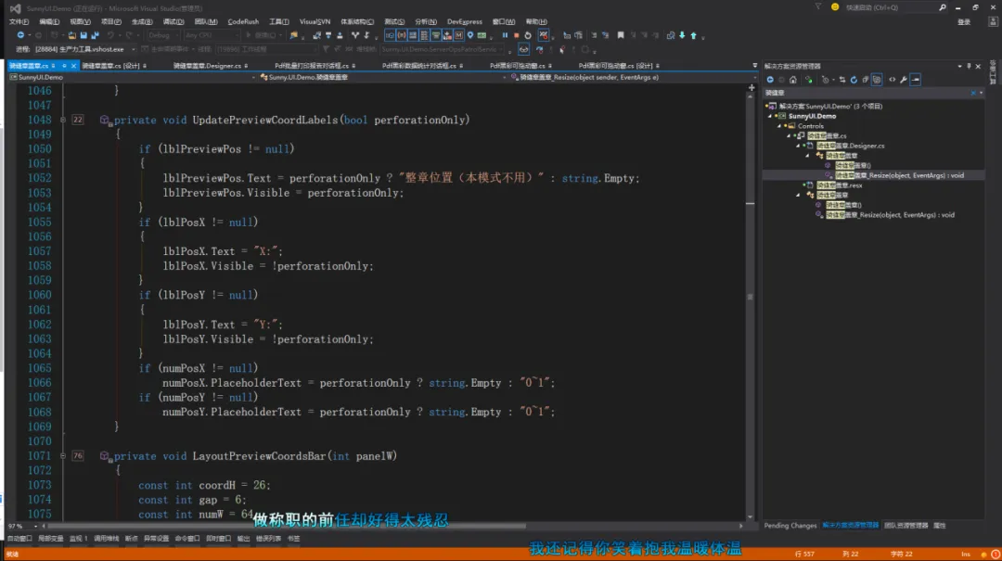Click the cyan down arrow icon in toolbar
This screenshot has width=1002, height=561.
tap(683, 35)
